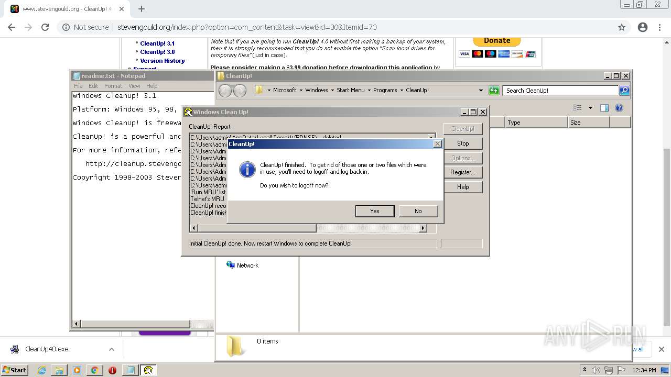Click the Chrome address bar URL
671x377 pixels.
pyautogui.click(x=247, y=27)
